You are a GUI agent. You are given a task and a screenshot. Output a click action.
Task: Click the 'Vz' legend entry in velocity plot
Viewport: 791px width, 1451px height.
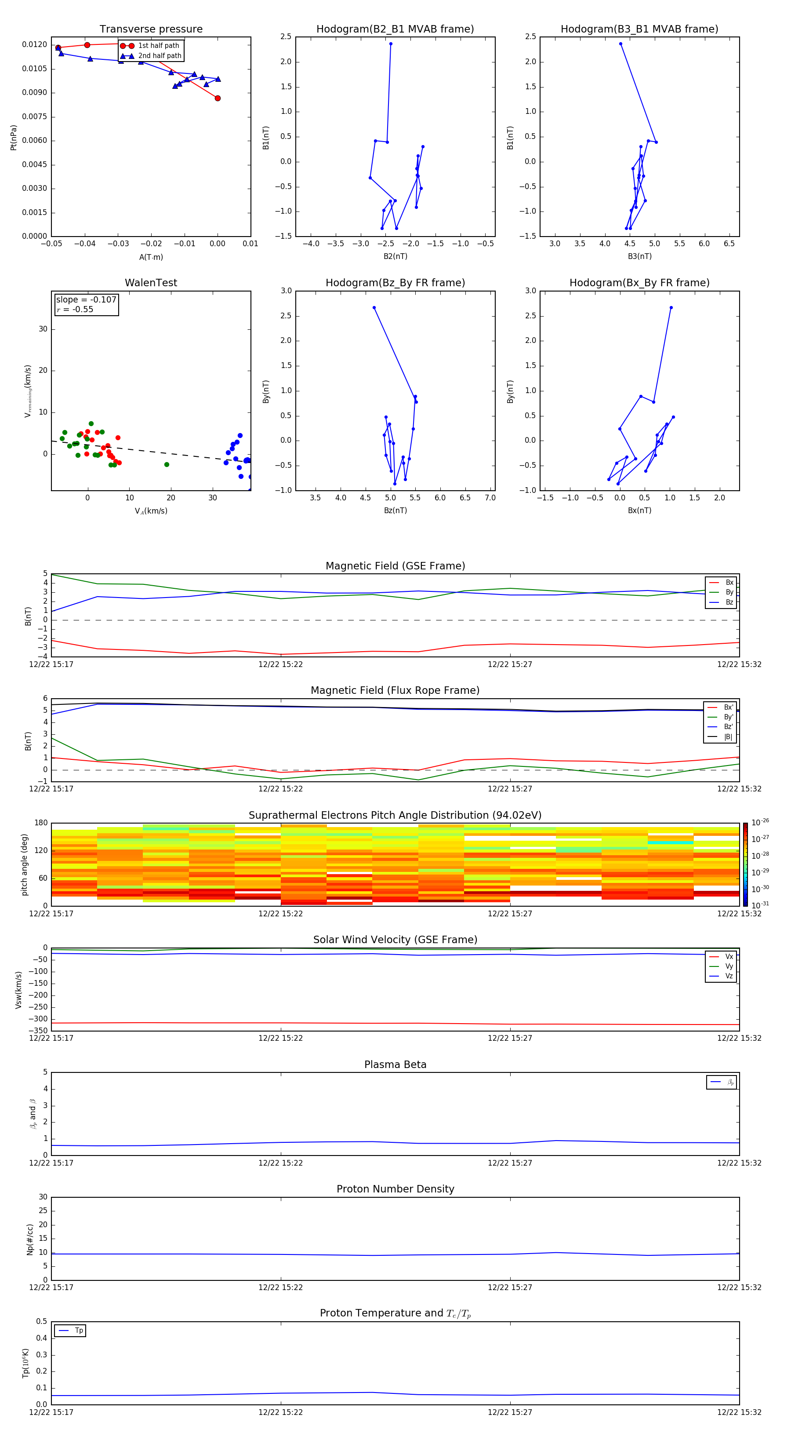pos(721,976)
